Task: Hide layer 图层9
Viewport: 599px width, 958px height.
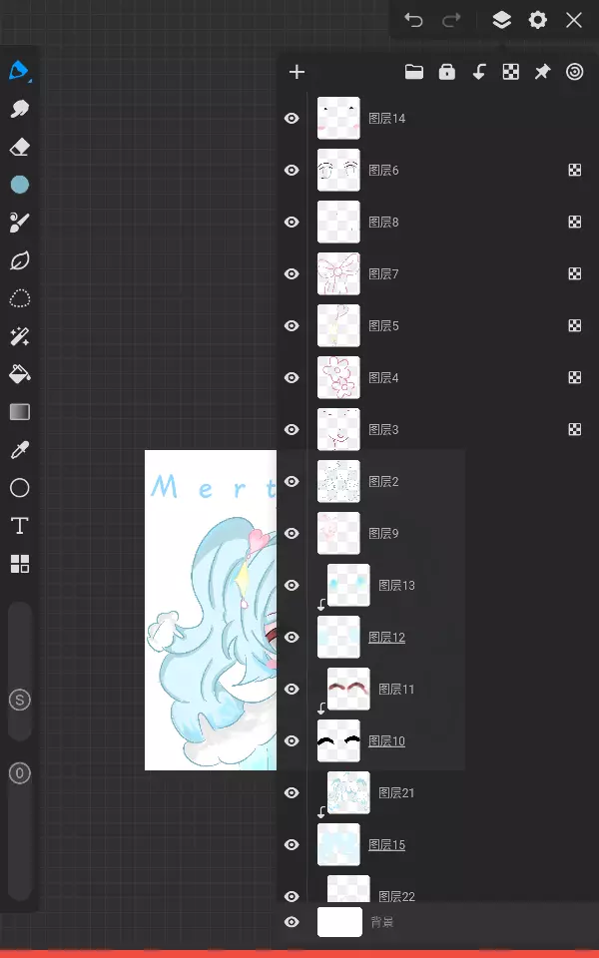Action: [292, 533]
